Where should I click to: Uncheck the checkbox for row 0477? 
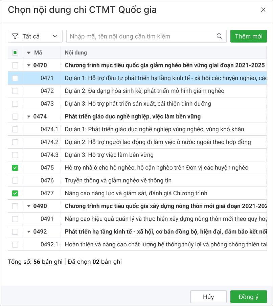pos(15,193)
